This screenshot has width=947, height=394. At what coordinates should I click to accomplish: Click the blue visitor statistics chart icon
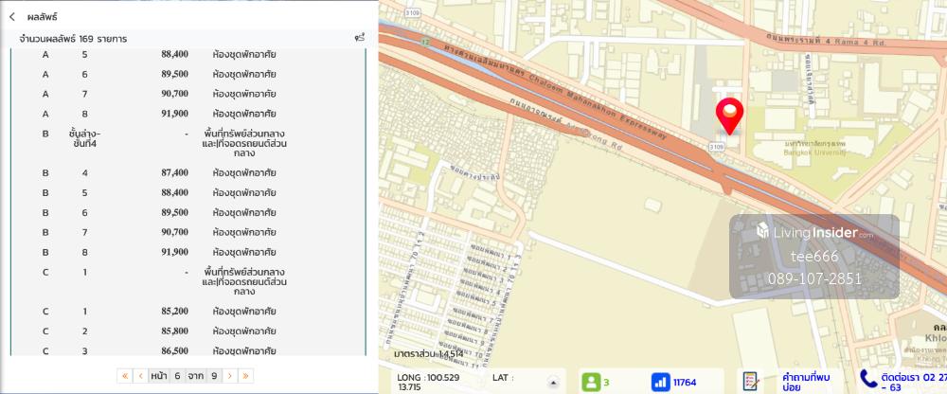tap(660, 382)
